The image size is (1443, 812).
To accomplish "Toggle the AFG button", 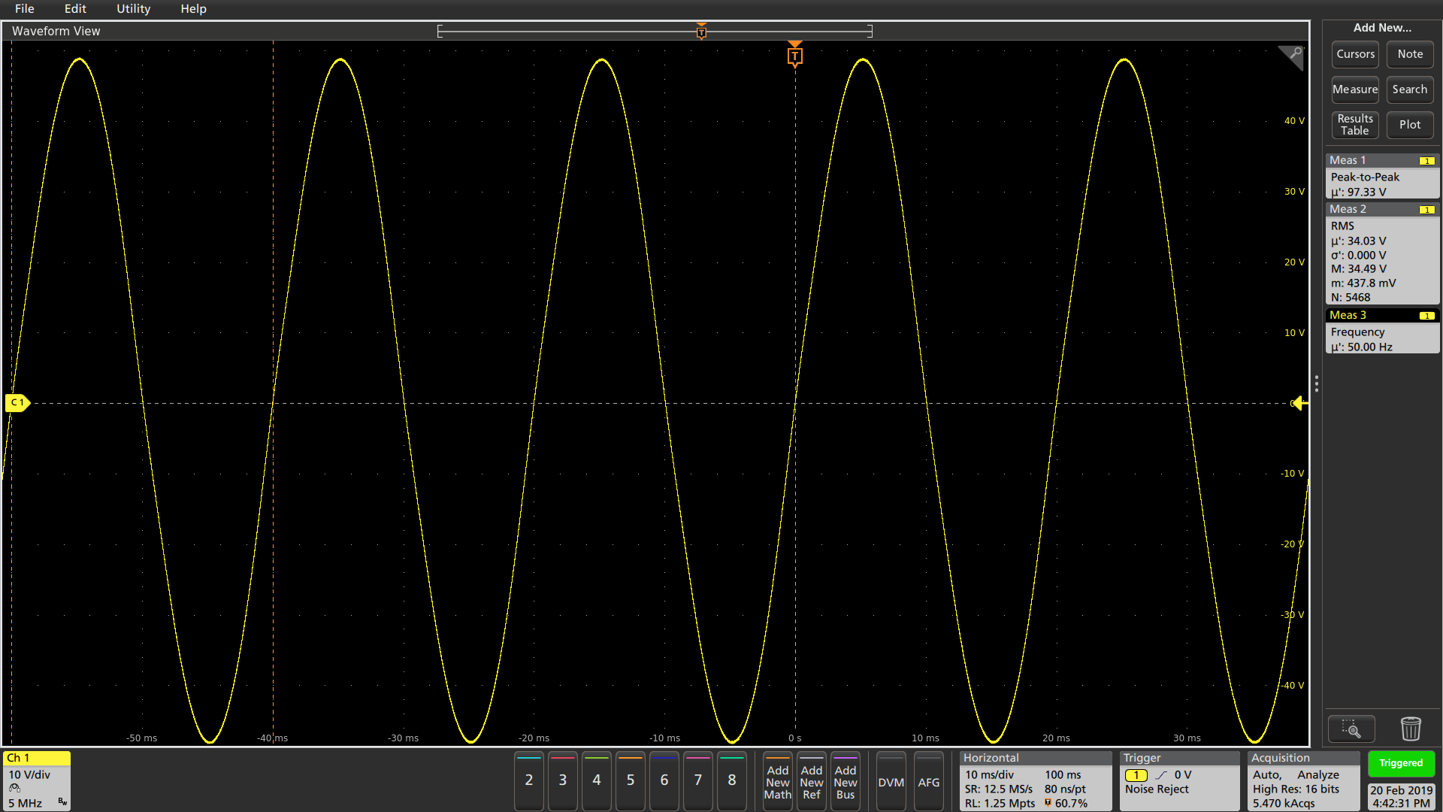I will 929,782.
